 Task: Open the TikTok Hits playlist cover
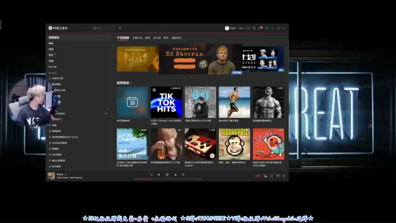[166, 102]
